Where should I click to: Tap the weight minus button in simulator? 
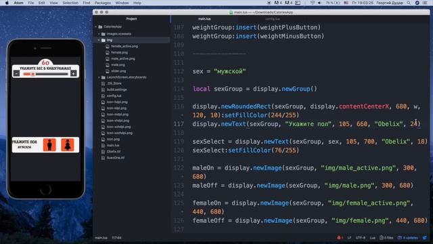[16, 74]
